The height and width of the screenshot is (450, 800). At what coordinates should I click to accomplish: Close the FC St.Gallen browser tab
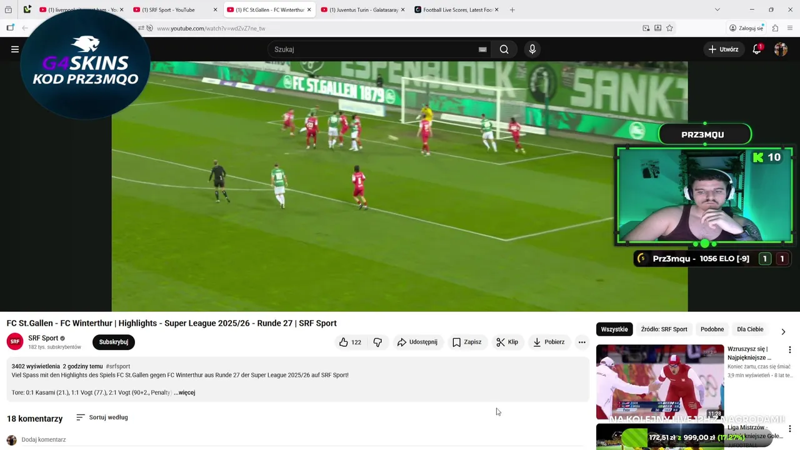[309, 10]
